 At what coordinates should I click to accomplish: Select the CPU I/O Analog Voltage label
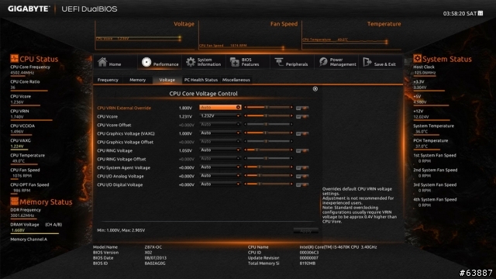tap(120, 176)
